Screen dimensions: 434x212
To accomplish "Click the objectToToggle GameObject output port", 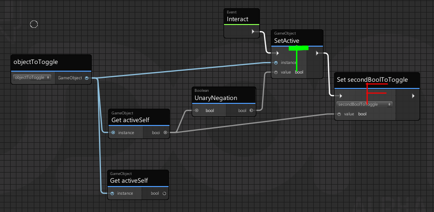I will (86, 78).
